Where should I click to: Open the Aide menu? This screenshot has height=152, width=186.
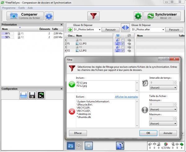click(30, 8)
